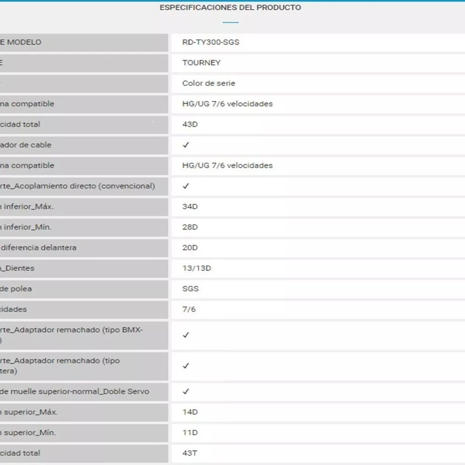
Task: Select the TOURNEY series value
Action: [201, 63]
